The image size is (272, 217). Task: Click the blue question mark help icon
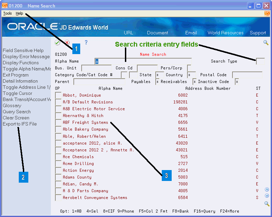point(86,43)
